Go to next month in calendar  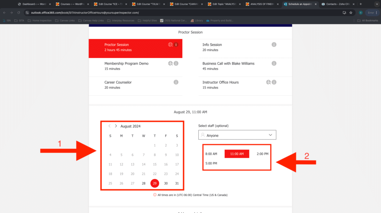pos(116,126)
